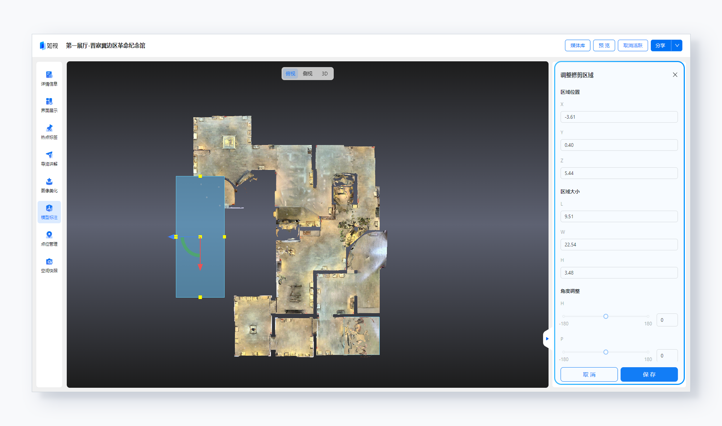Click the H size field showing 3.48
The height and width of the screenshot is (426, 722).
[x=619, y=273]
